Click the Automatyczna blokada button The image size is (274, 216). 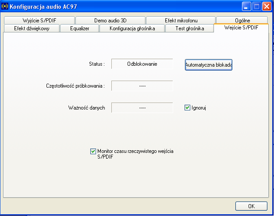click(x=209, y=65)
